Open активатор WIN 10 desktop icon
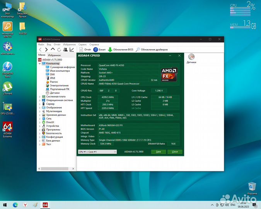This screenshot has height=209, width=261. click(x=7, y=30)
